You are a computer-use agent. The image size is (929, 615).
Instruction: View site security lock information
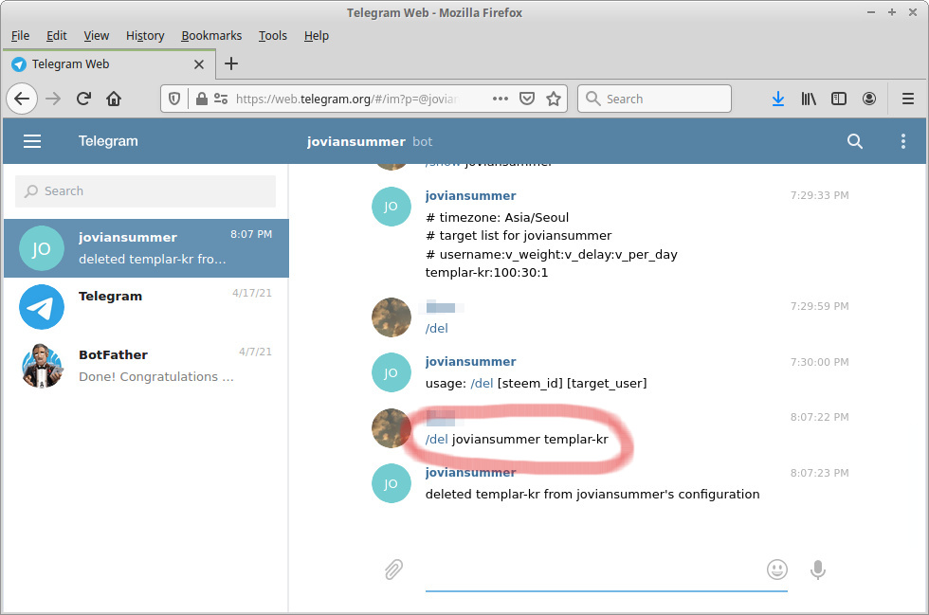click(201, 99)
